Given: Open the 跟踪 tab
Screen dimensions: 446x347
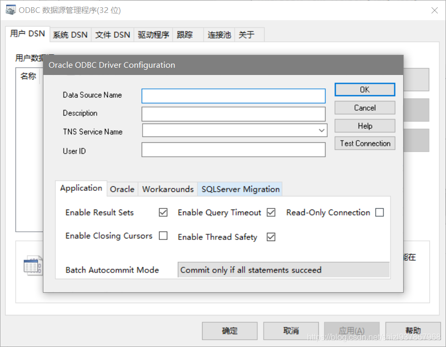Looking at the screenshot, I should 188,35.
